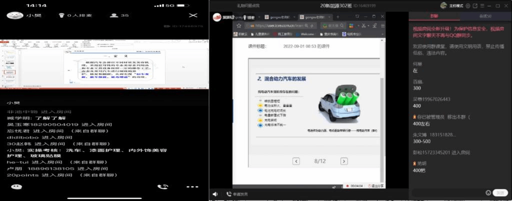Open new browser tab with plus
Image resolution: width=512 pixels, height=201 pixels.
[337, 17]
